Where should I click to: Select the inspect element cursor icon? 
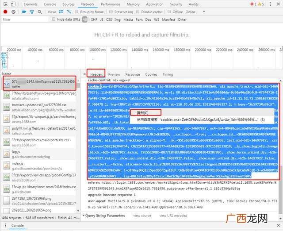point(6,4)
